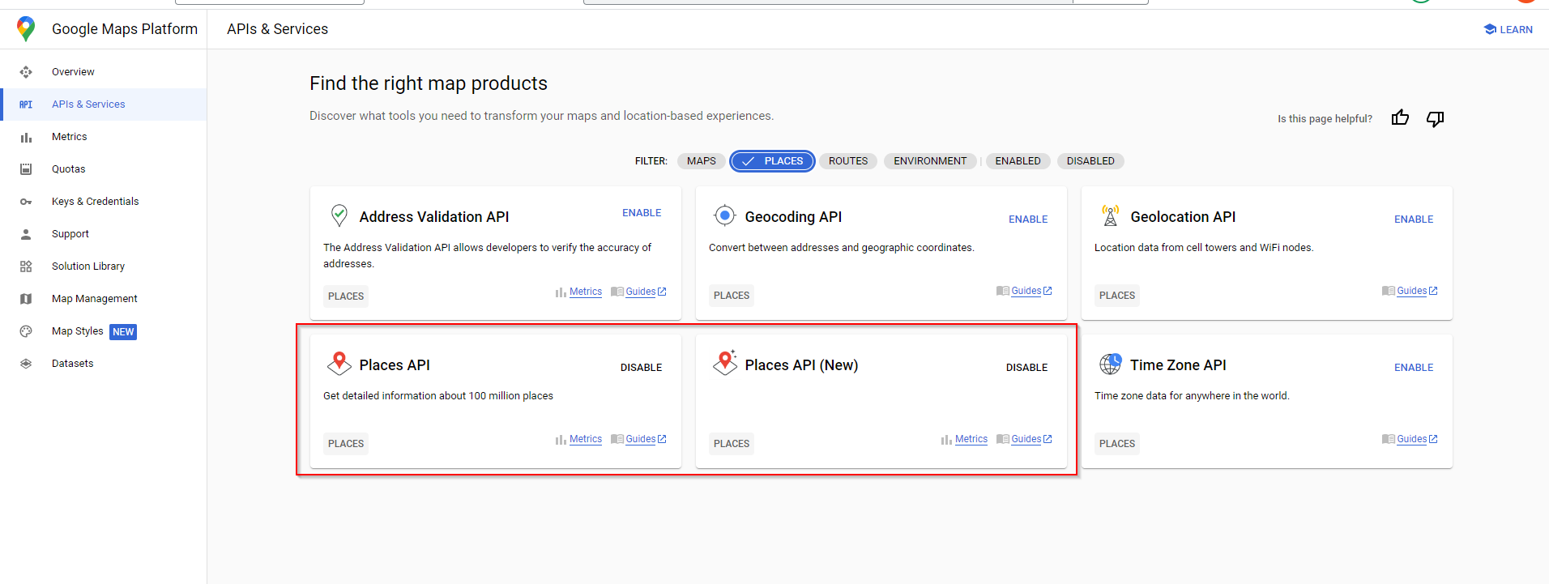Disable the Places API (New)
This screenshot has width=1549, height=584.
[x=1026, y=368]
